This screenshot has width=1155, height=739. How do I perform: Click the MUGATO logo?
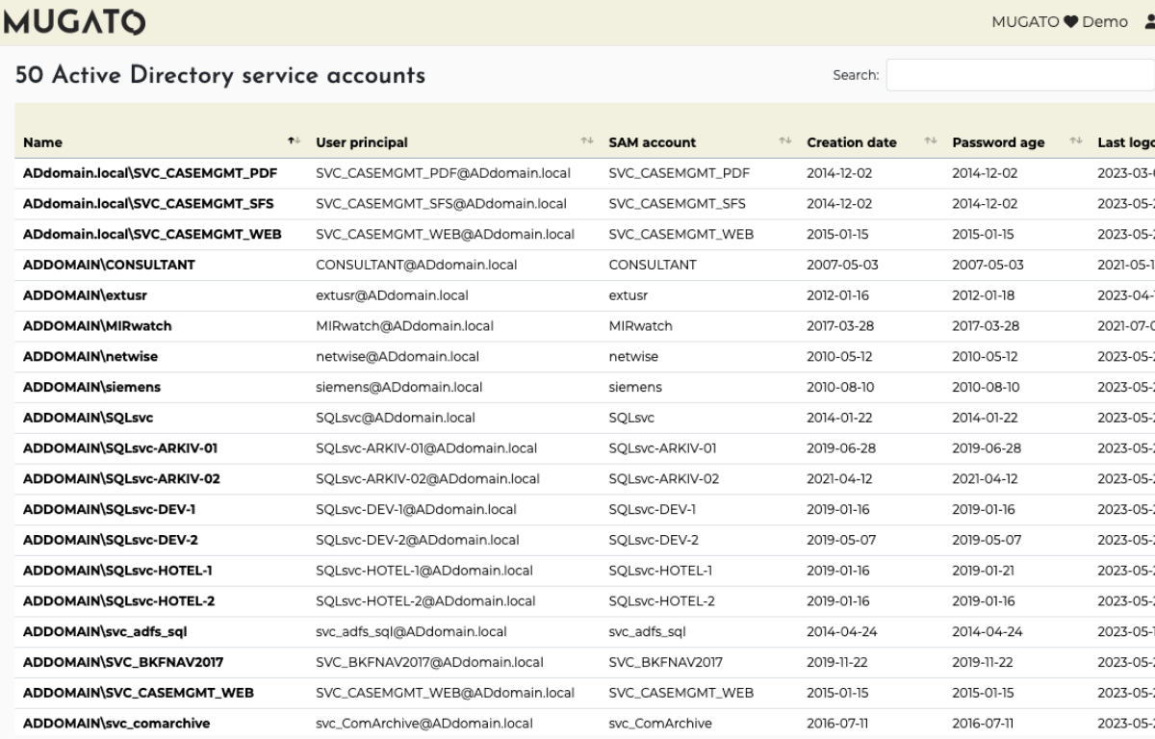coord(75,22)
